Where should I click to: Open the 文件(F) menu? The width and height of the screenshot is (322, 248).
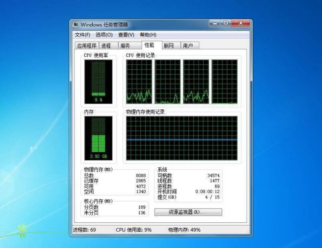pyautogui.click(x=82, y=35)
